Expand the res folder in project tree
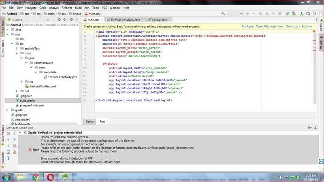The width and height of the screenshot is (324, 182). point(21,81)
